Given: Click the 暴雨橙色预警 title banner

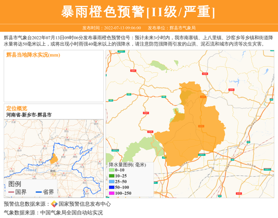Looking at the screenshot, I should (139, 12).
